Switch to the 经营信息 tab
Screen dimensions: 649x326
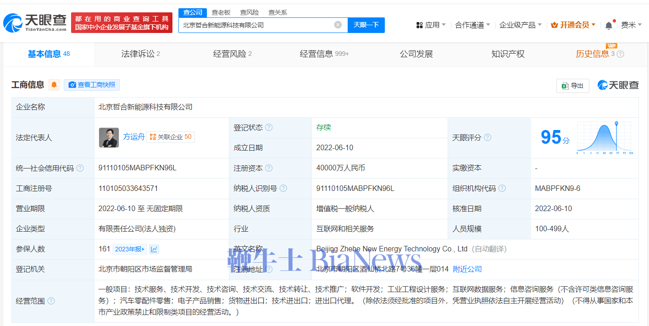click(x=325, y=54)
